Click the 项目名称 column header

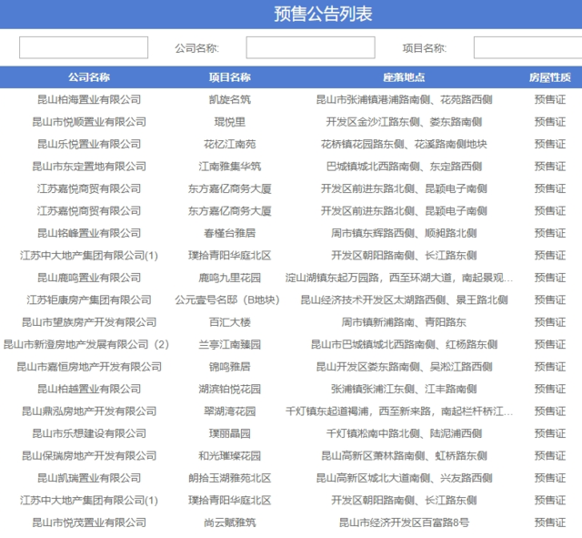click(230, 77)
